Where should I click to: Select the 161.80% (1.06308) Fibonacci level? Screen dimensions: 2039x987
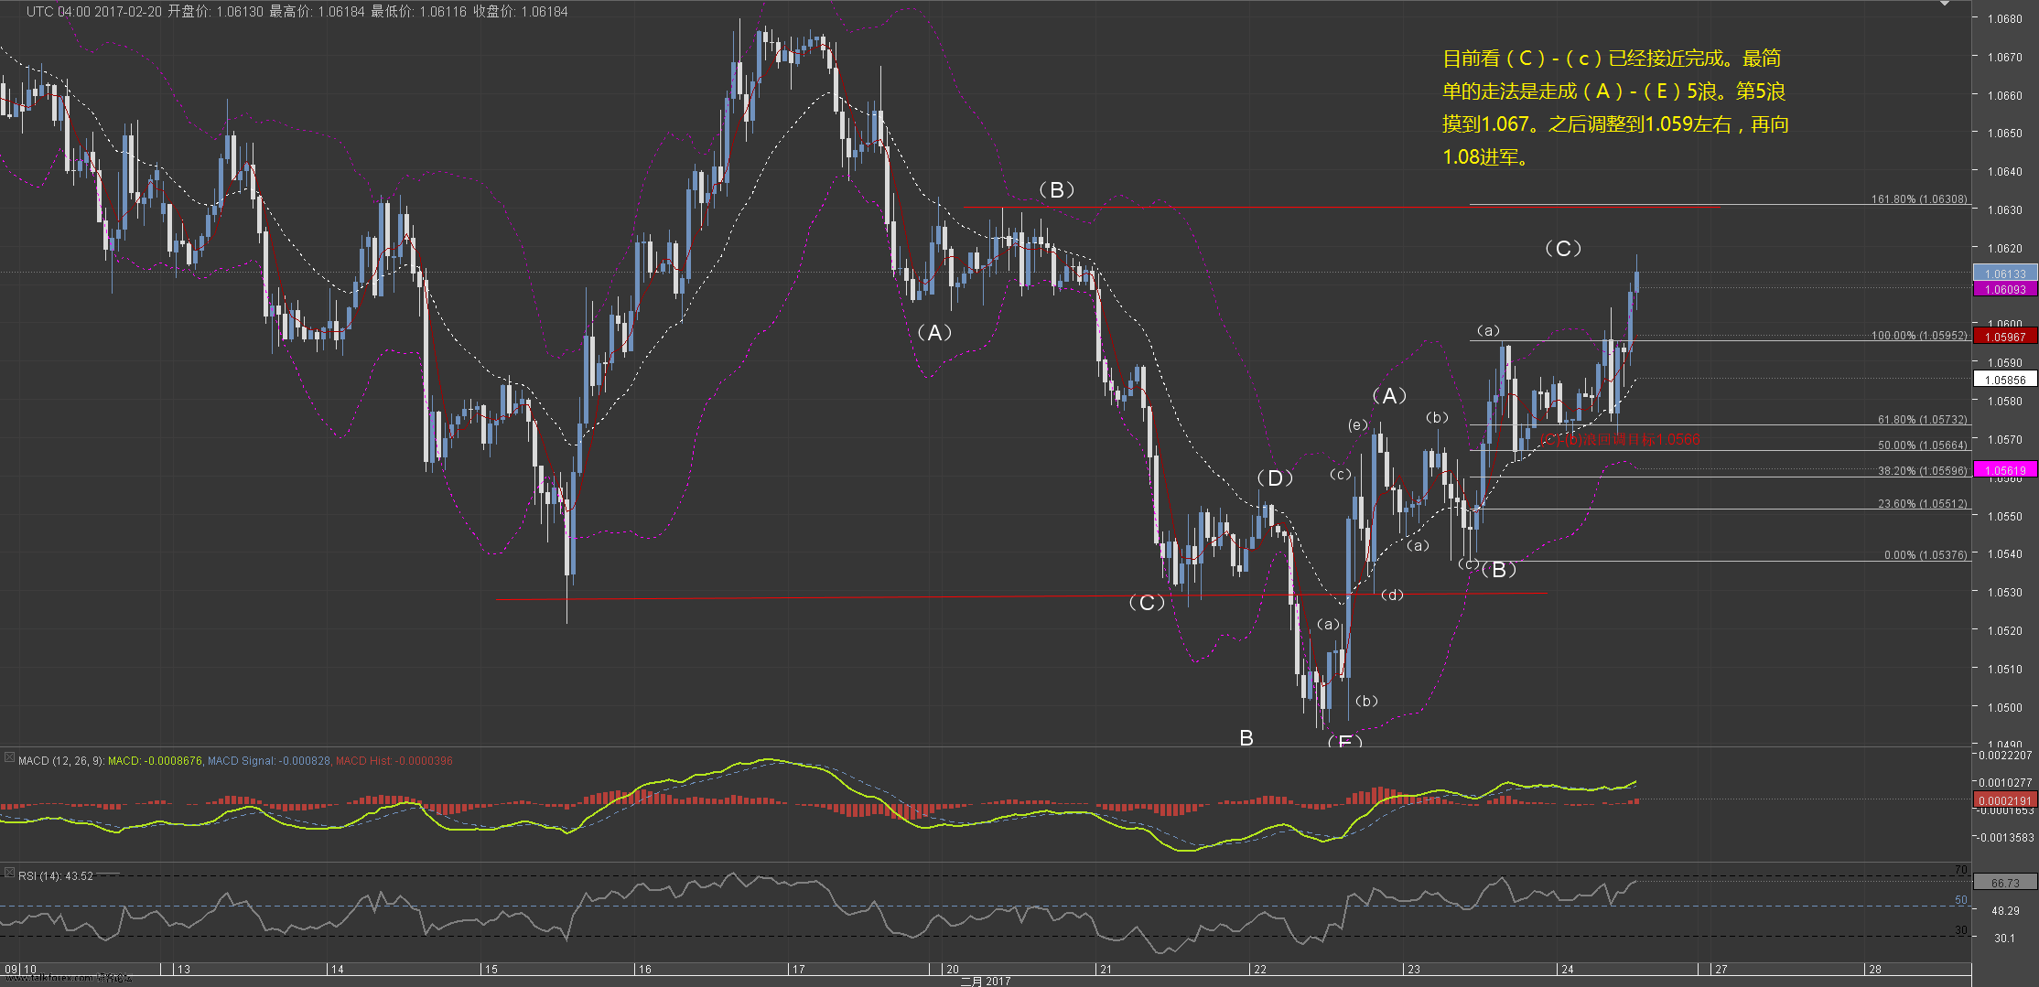click(1919, 198)
